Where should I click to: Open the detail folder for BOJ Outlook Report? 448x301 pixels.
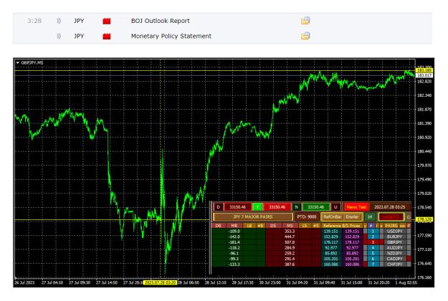click(x=305, y=21)
